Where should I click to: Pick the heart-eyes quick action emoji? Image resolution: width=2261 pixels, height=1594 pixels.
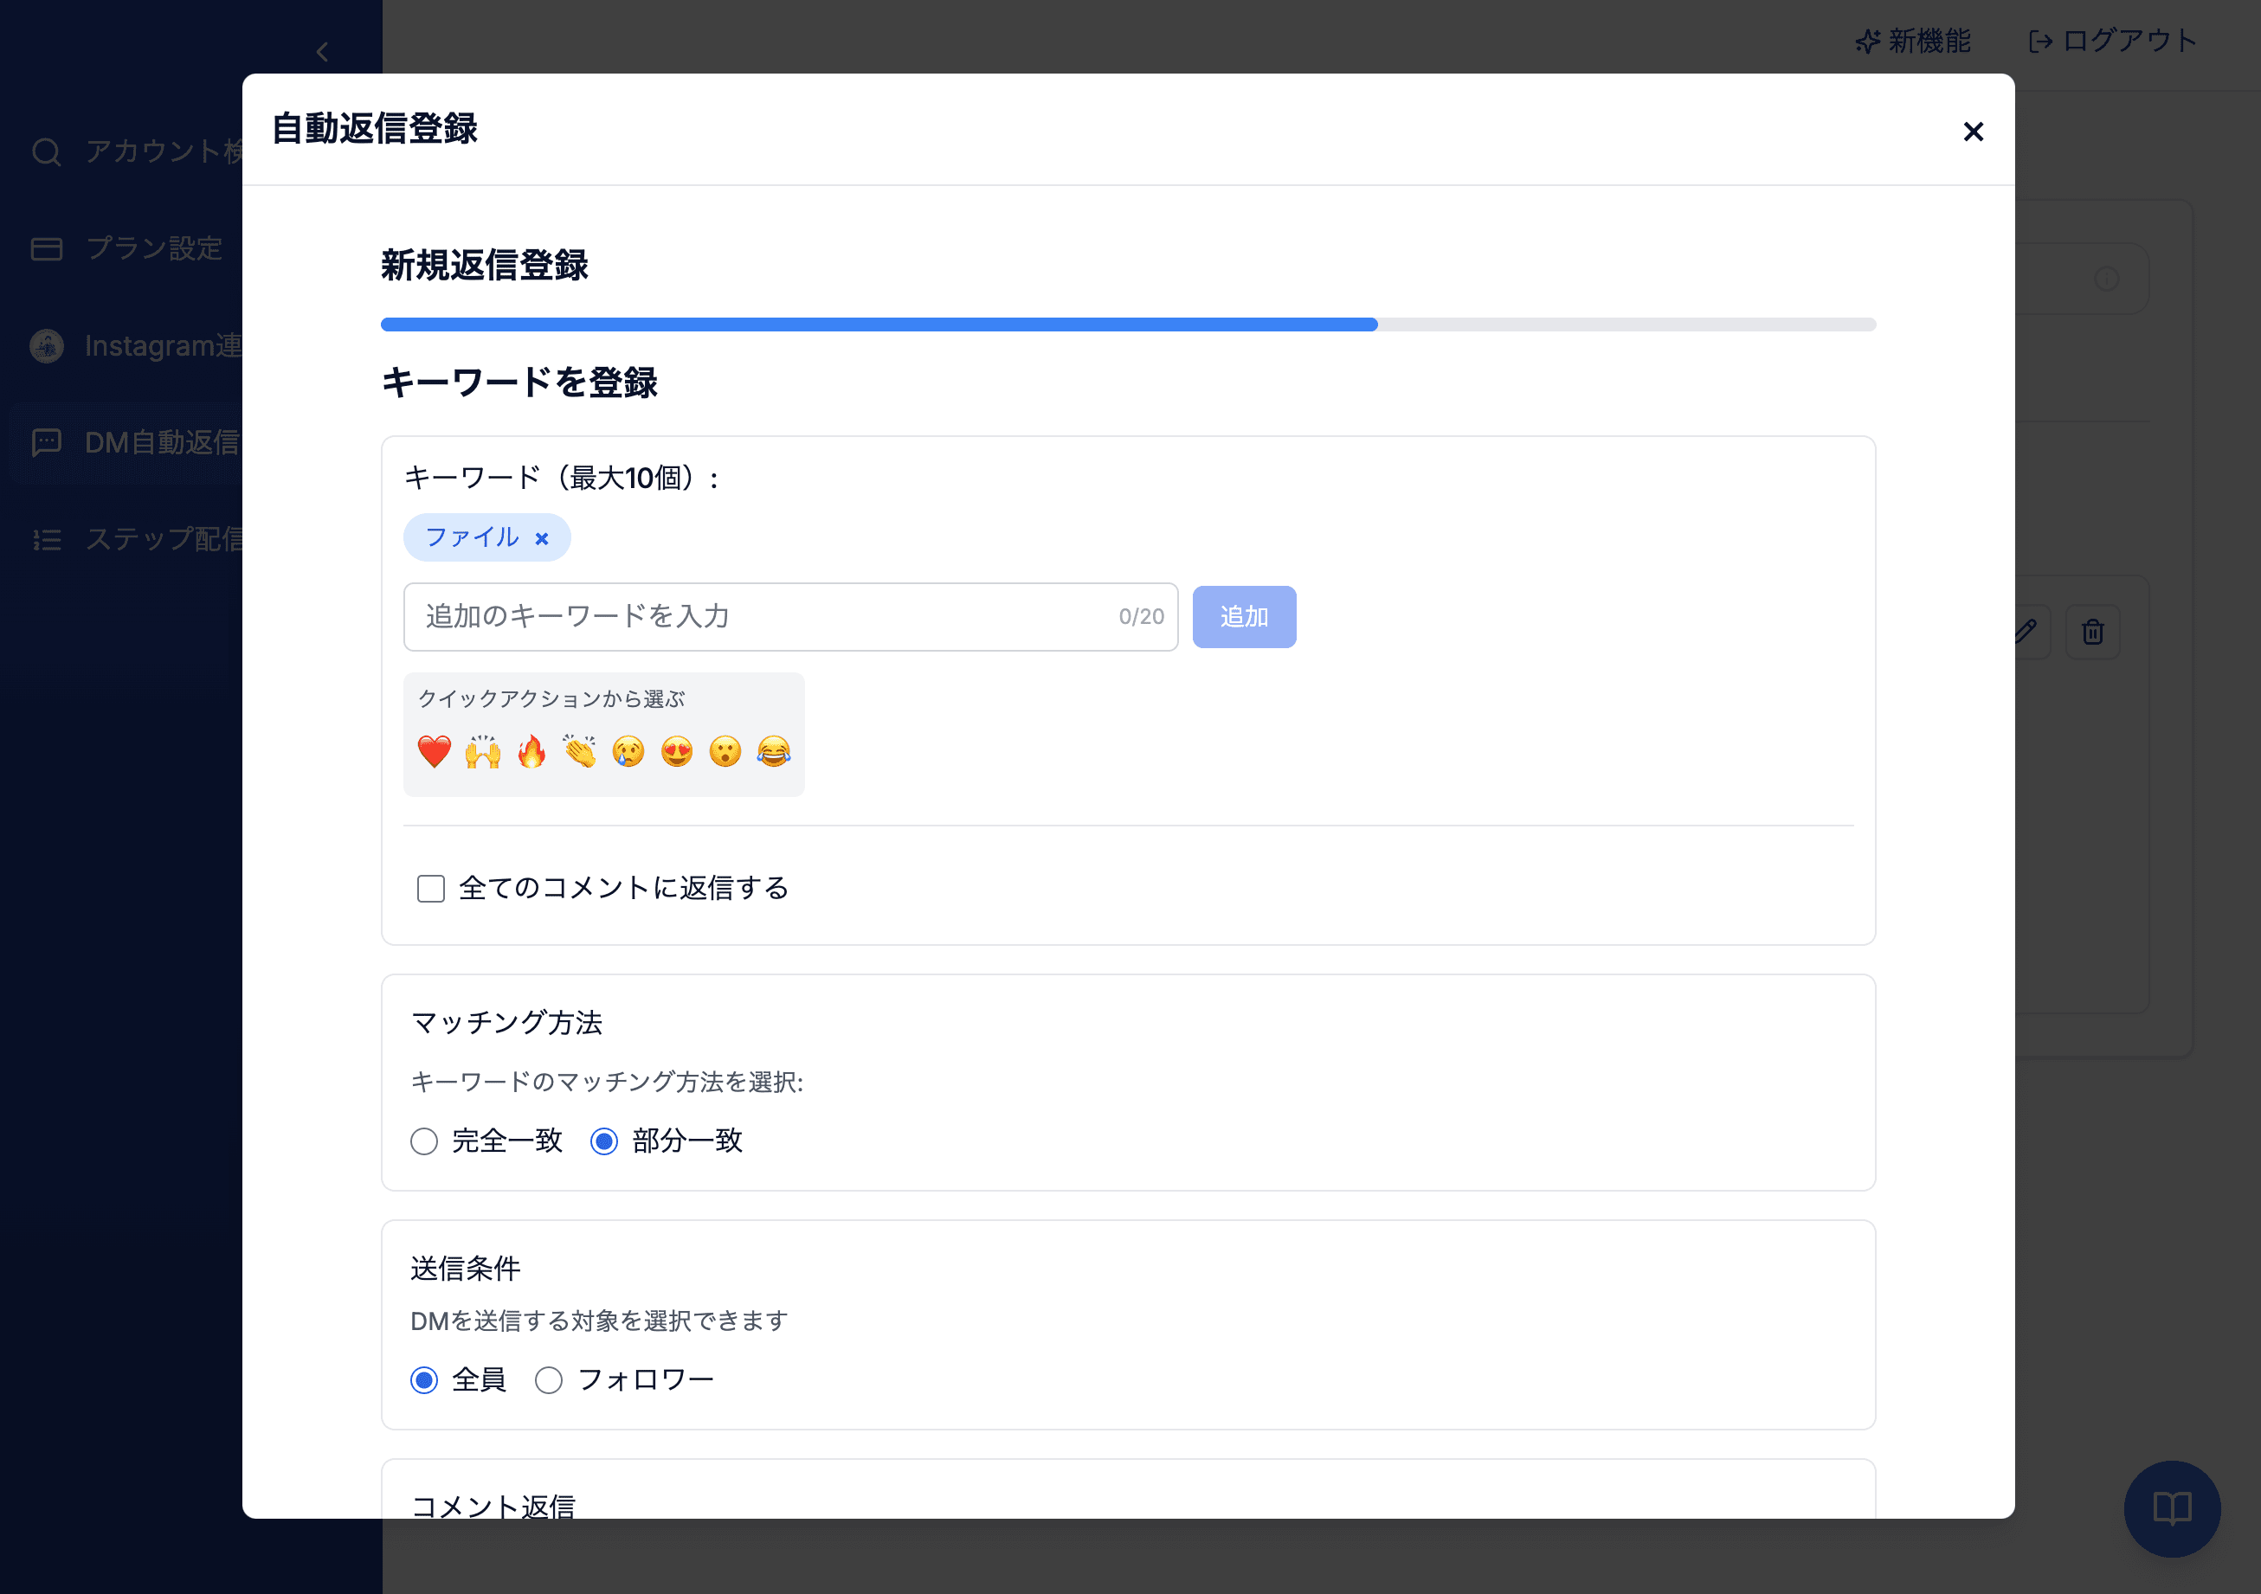tap(677, 751)
